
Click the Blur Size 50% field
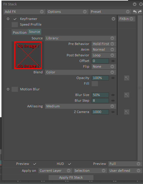(x=100, y=95)
